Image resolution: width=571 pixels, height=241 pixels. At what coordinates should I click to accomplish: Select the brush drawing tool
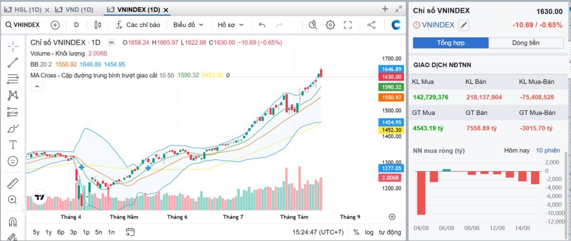pyautogui.click(x=13, y=129)
